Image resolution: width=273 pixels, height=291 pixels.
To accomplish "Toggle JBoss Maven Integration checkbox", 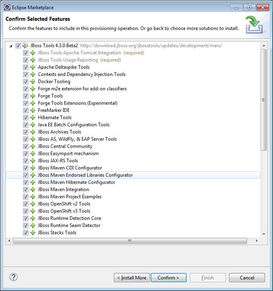I will tap(26, 189).
